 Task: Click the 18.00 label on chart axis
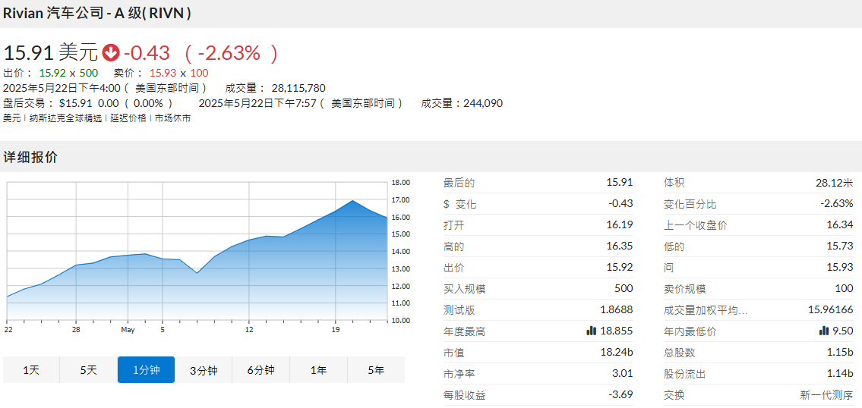[x=401, y=183]
